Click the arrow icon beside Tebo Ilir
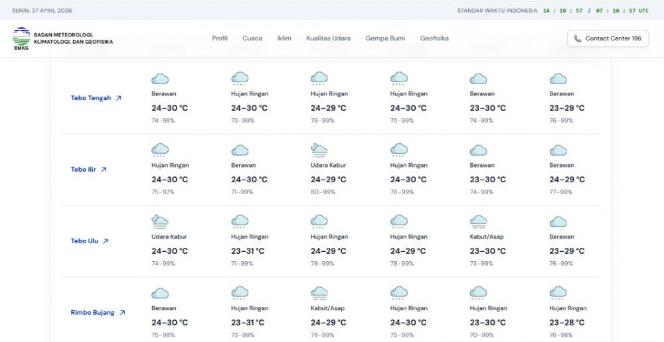Image resolution: width=664 pixels, height=342 pixels. (x=104, y=170)
